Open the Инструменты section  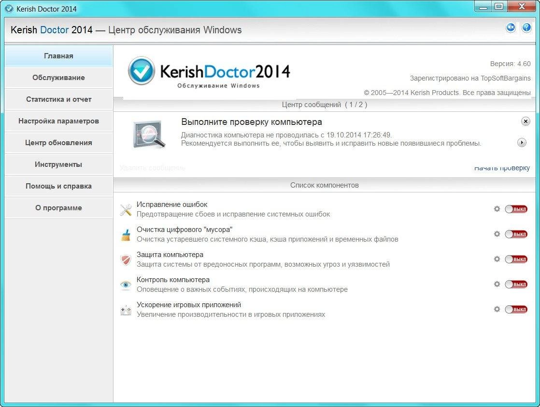point(58,164)
